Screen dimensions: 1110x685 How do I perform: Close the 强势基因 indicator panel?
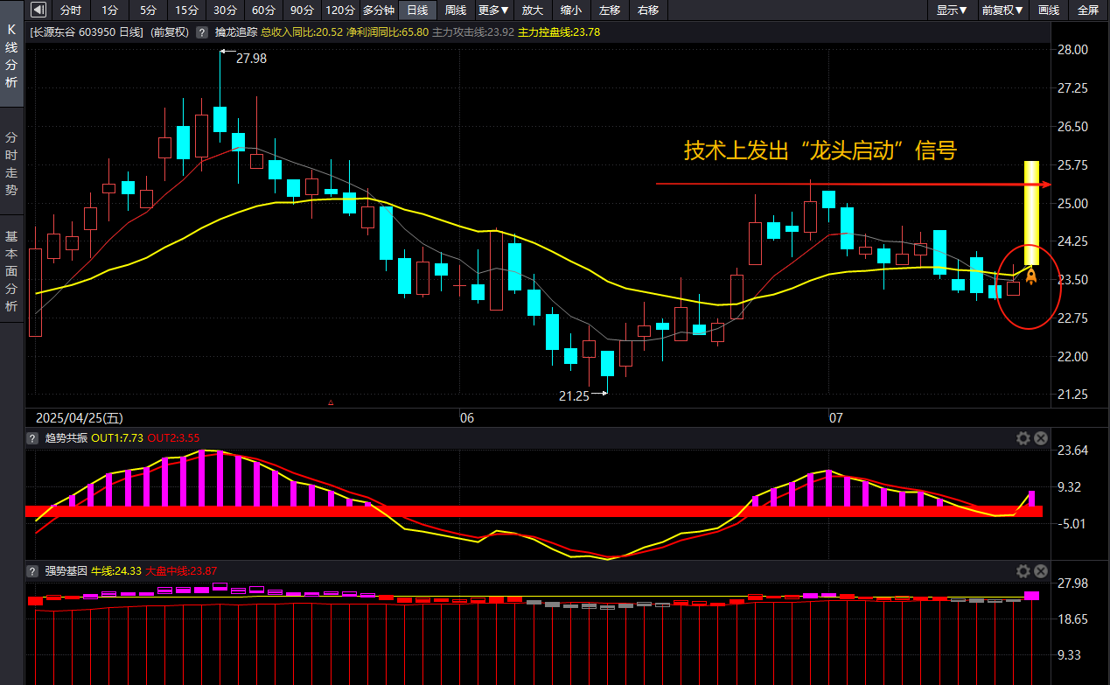coord(1040,570)
